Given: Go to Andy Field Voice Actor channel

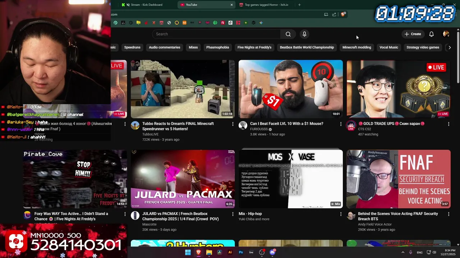Looking at the screenshot, I should pyautogui.click(x=375, y=224).
